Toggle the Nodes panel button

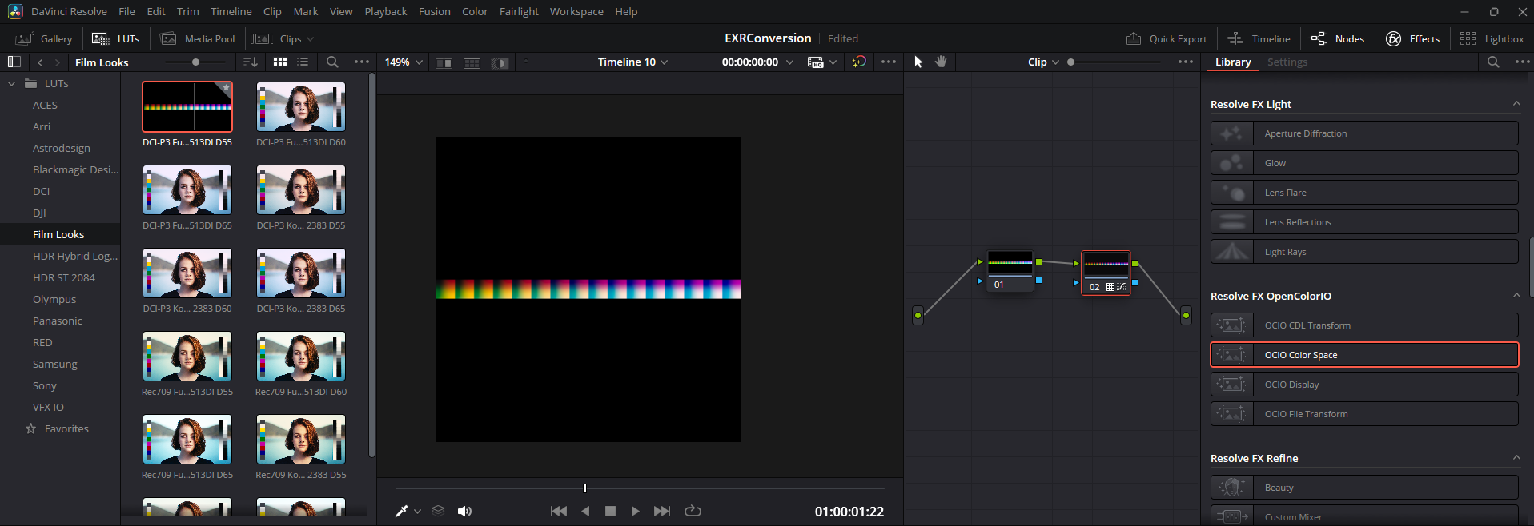(x=1337, y=38)
